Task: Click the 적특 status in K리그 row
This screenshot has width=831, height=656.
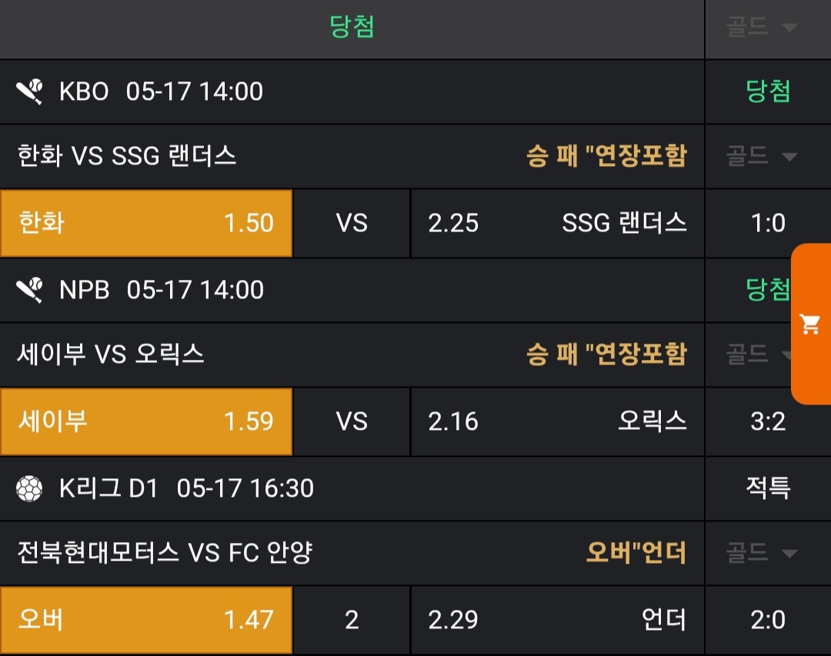Action: pyautogui.click(x=767, y=488)
